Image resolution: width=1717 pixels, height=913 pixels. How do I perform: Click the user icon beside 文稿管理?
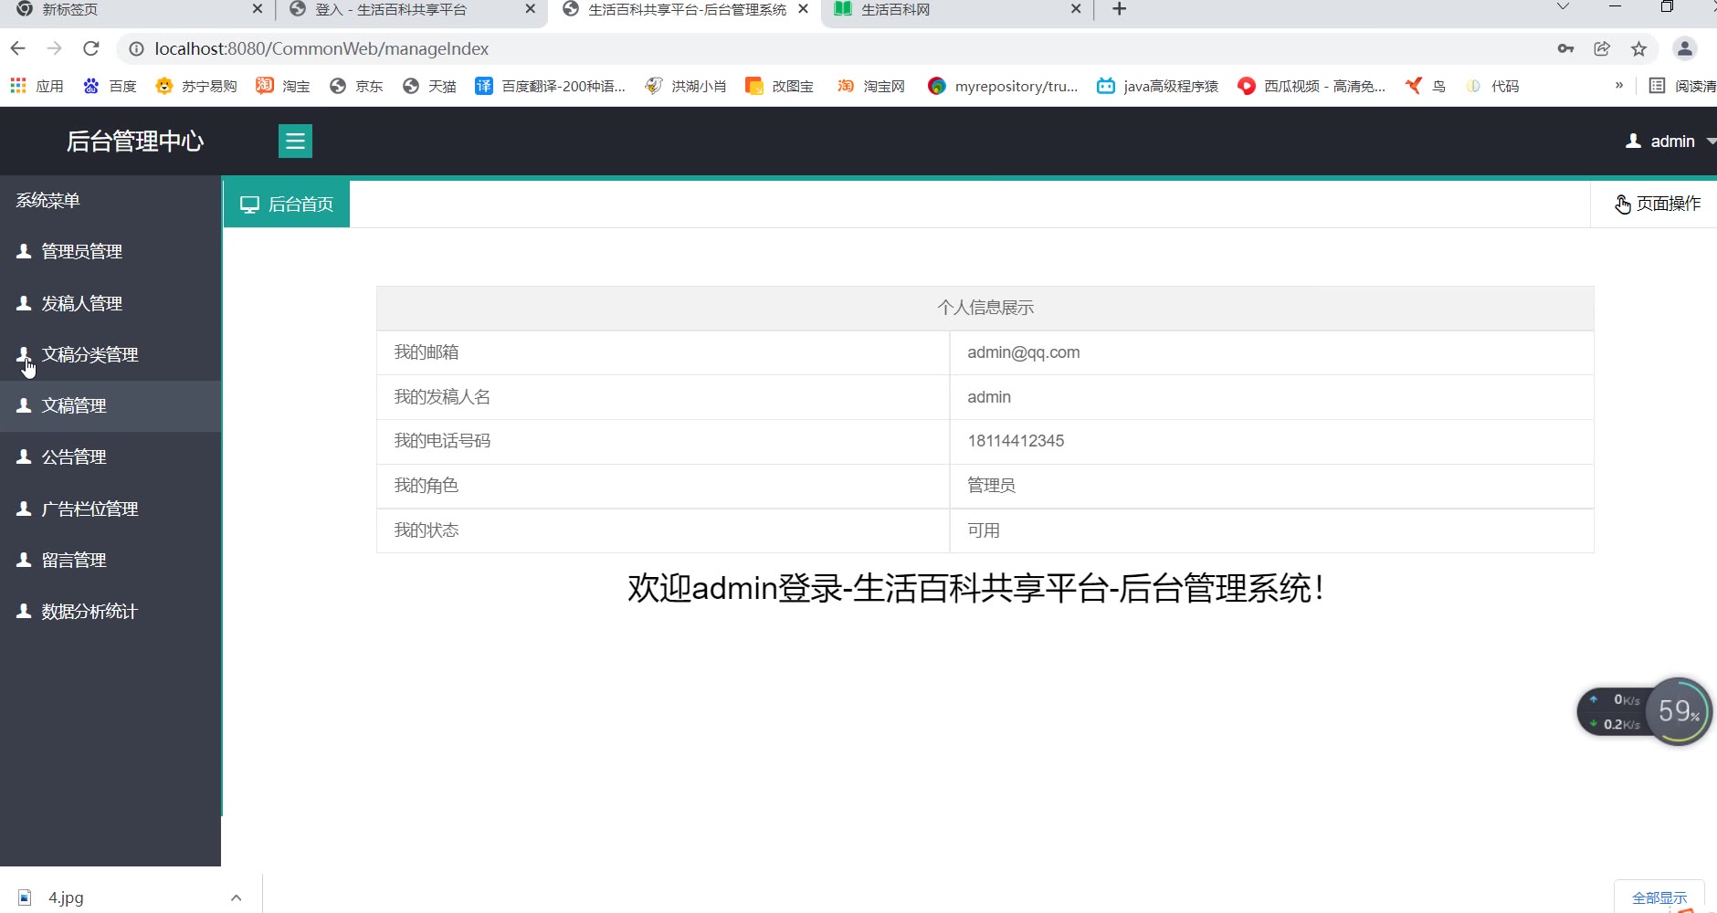[25, 405]
